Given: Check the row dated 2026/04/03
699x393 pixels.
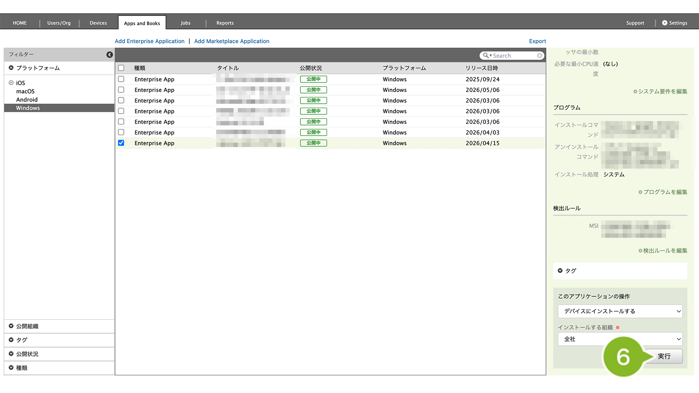Looking at the screenshot, I should click(121, 132).
